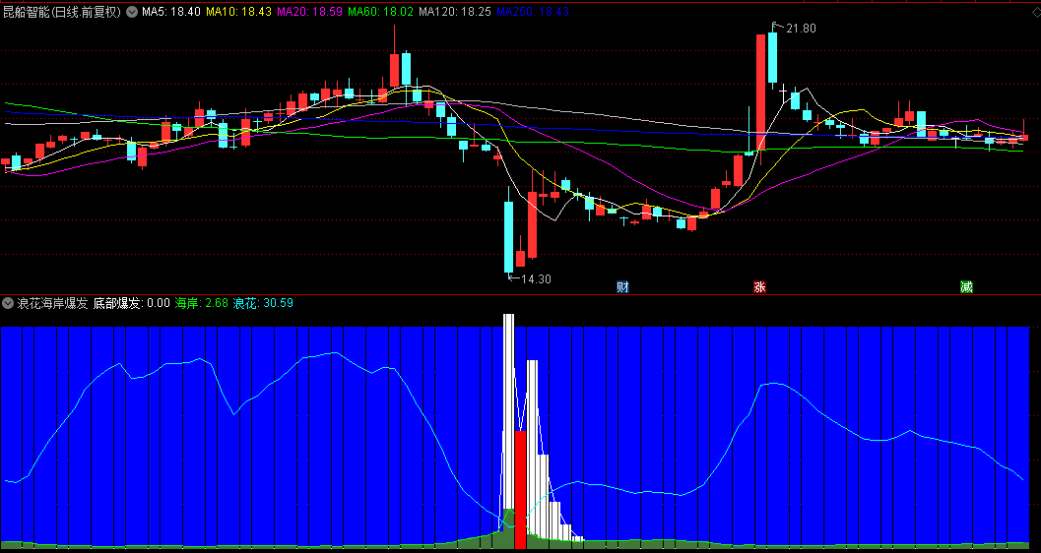Screen dimensions: 1041x553
Task: Click the 21.80 high price annotation
Action: pos(802,28)
